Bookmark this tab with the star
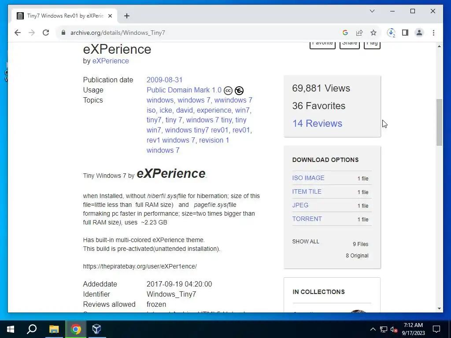Screen dimensions: 451x338 373,33
